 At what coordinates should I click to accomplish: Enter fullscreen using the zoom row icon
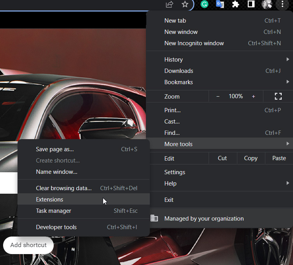pyautogui.click(x=278, y=96)
